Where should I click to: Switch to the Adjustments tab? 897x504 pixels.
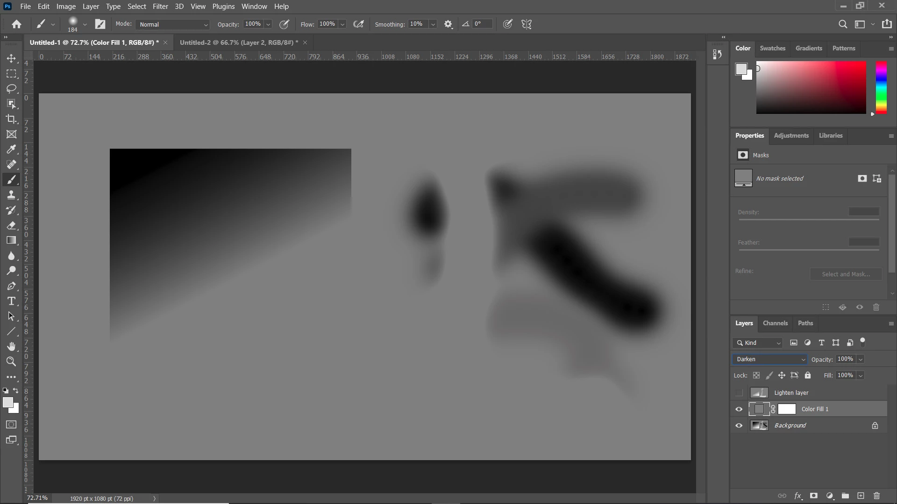[791, 136]
